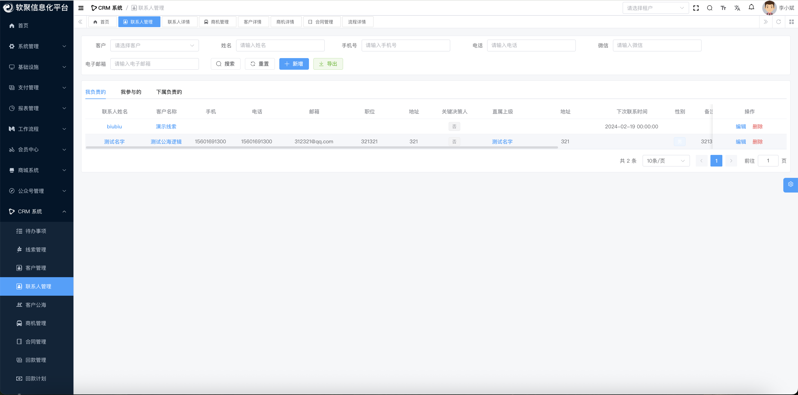This screenshot has height=395, width=798.
Task: Open the biubiu contact link
Action: click(114, 126)
